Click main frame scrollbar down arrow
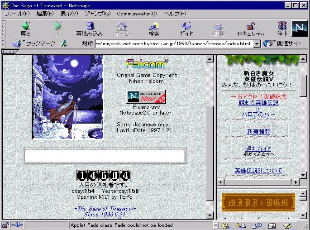The width and height of the screenshot is (310, 230). (x=210, y=216)
